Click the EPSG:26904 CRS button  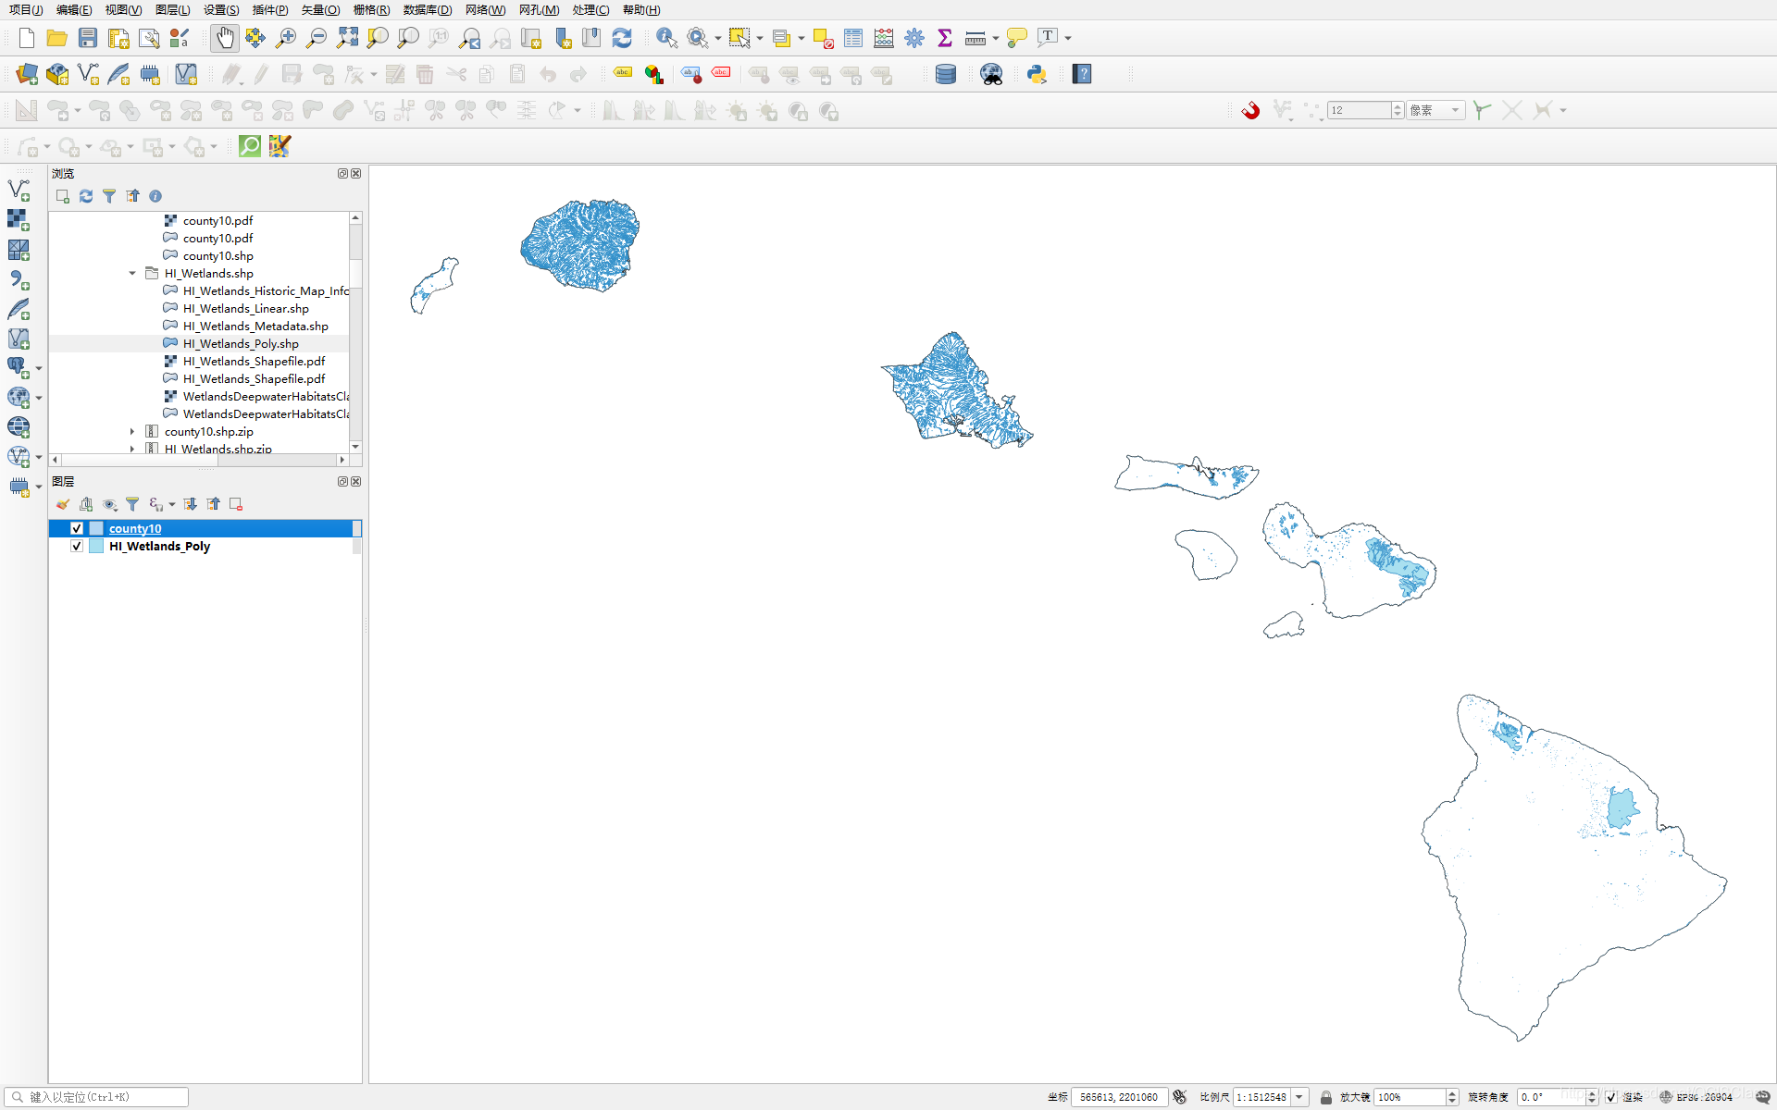tap(1696, 1097)
